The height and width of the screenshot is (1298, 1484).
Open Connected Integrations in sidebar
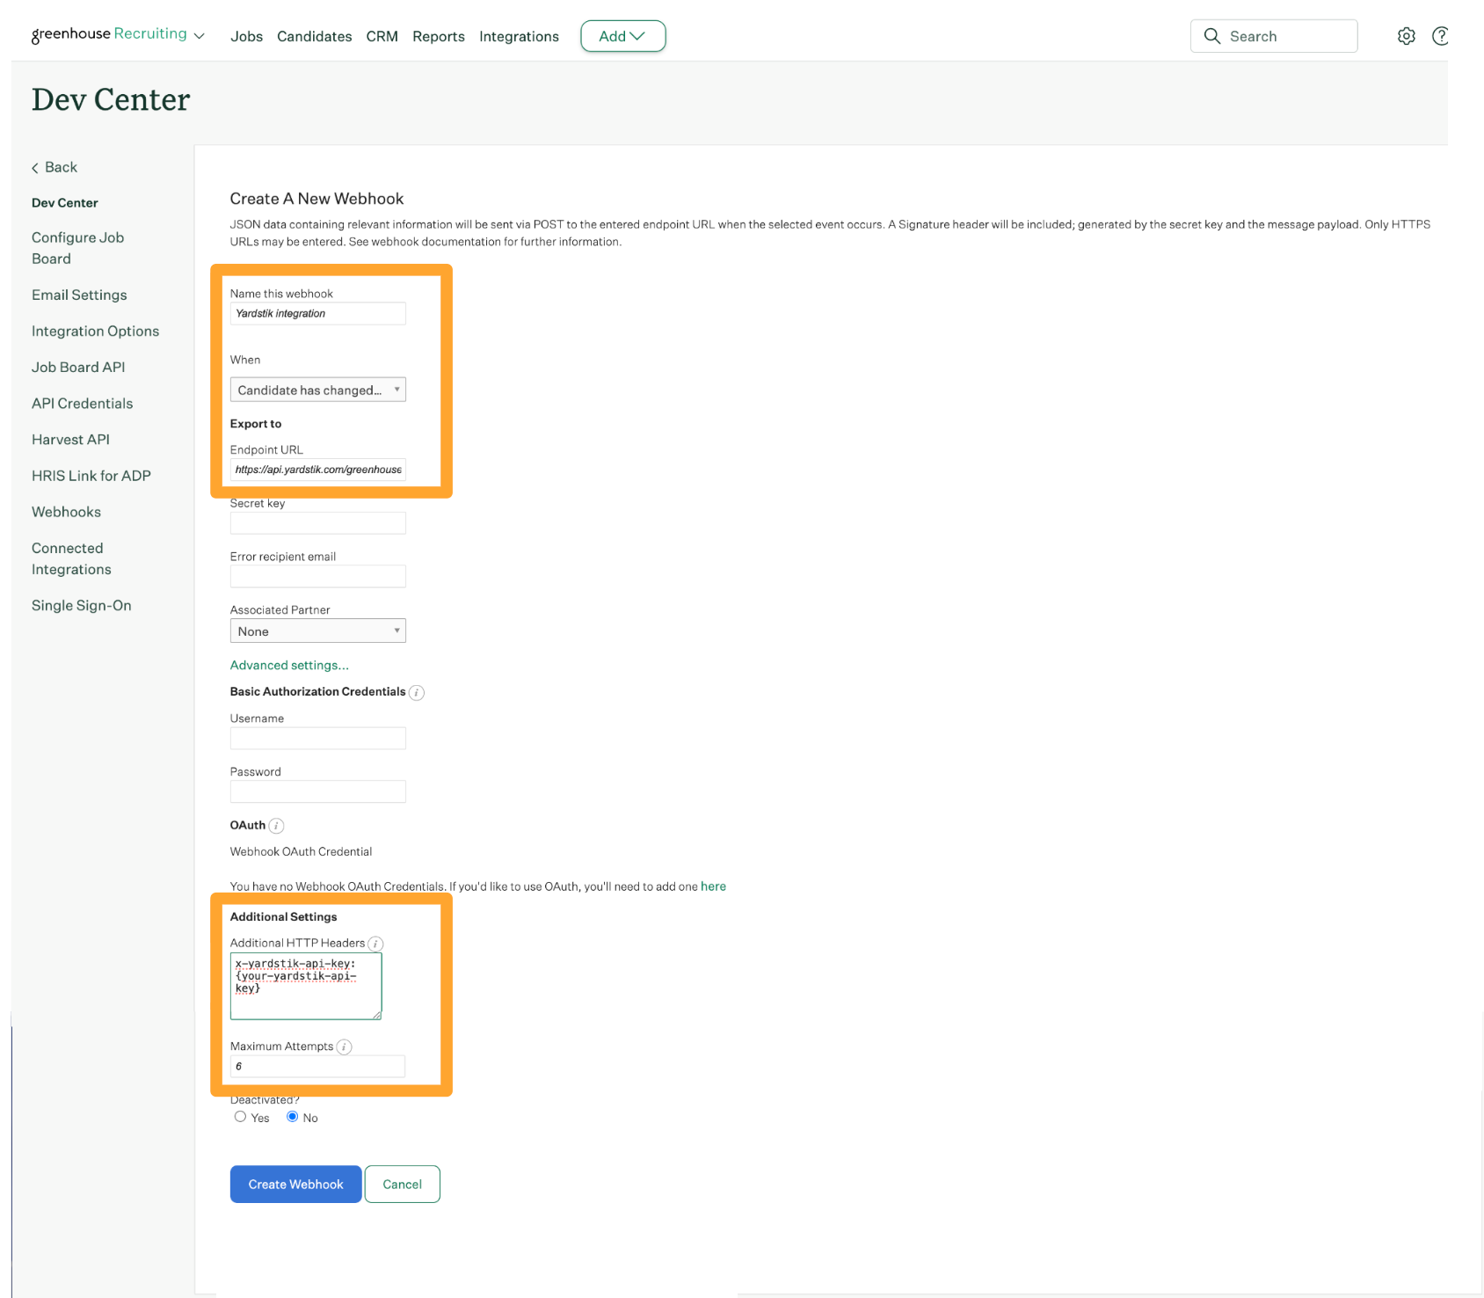(x=71, y=558)
